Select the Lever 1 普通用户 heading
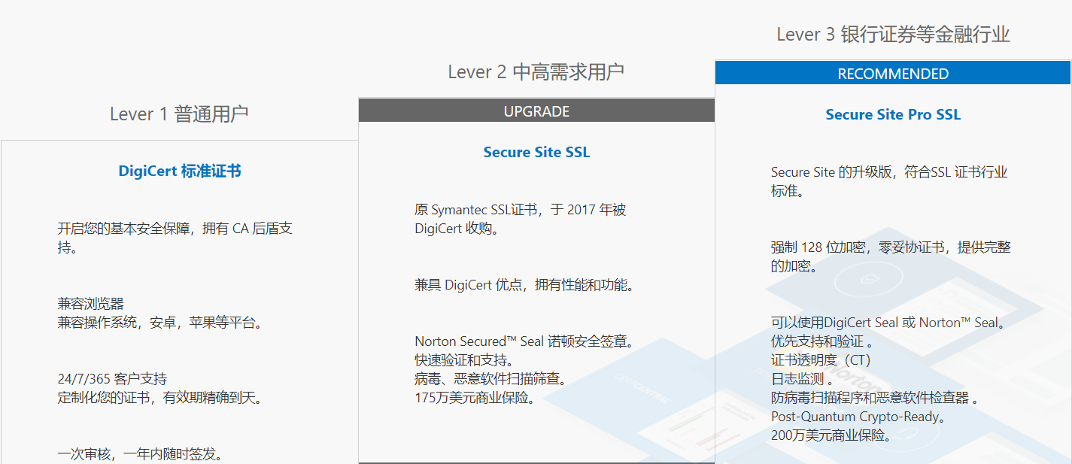1072x464 pixels. pyautogui.click(x=179, y=114)
